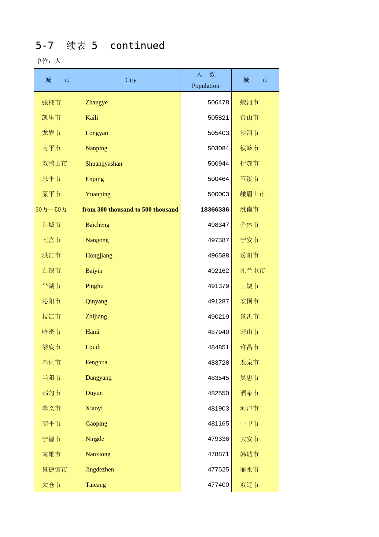
Task: Select 双辽市 in the right column
Action: pyautogui.click(x=249, y=485)
